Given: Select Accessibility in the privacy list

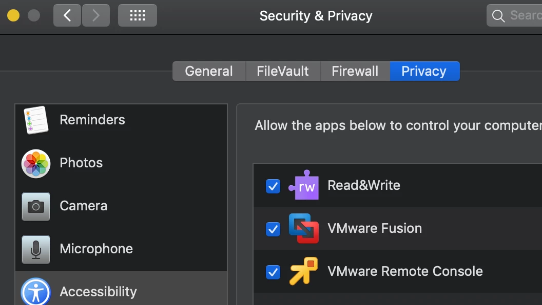Looking at the screenshot, I should tap(121, 289).
